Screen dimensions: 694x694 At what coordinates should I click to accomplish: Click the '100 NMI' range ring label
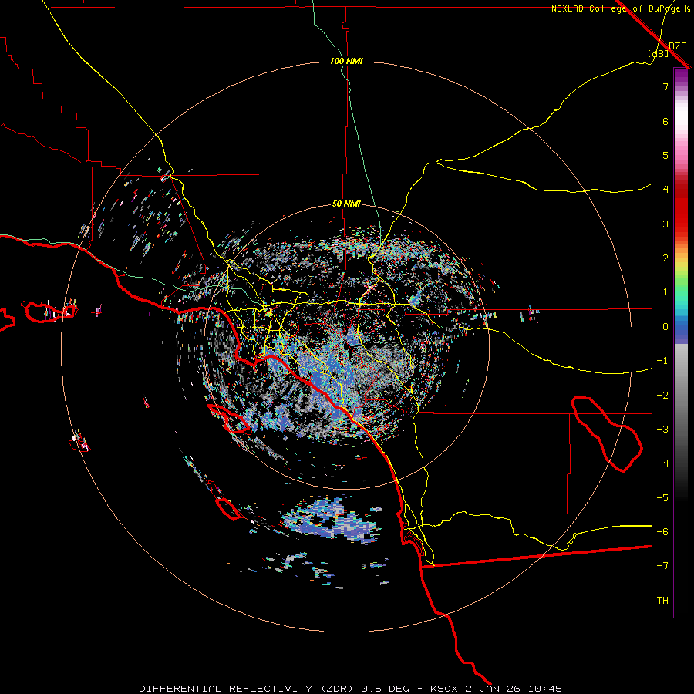(x=346, y=61)
